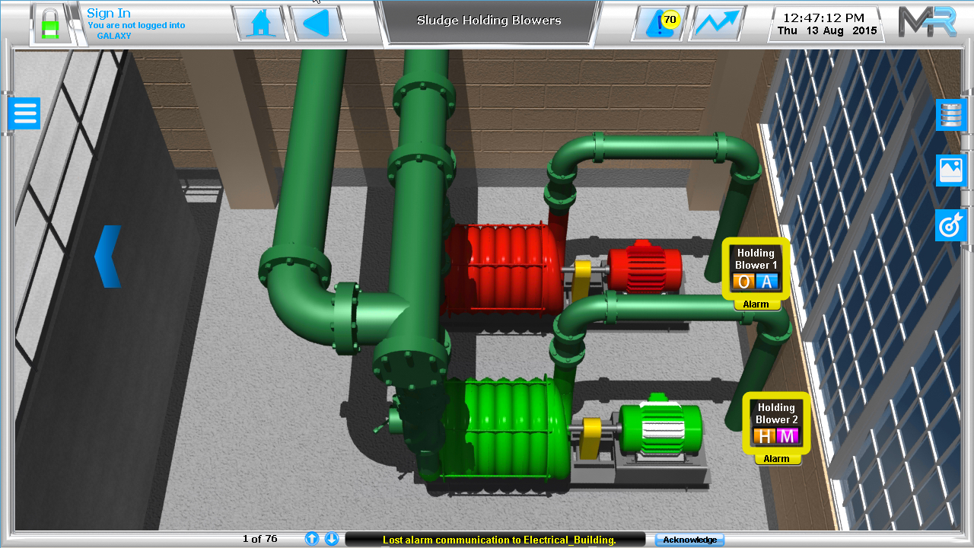This screenshot has height=548, width=974.
Task: Expand the hamburger menu on the left edge
Action: pyautogui.click(x=24, y=113)
